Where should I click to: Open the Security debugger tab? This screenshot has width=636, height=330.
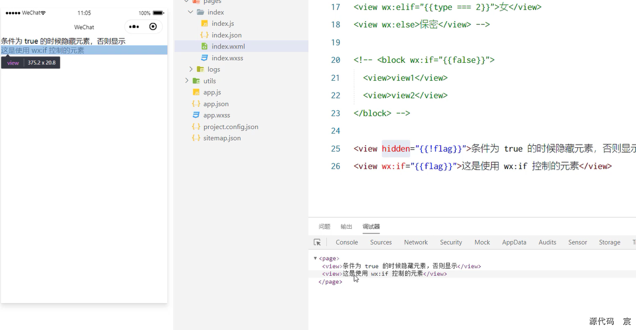tap(451, 242)
